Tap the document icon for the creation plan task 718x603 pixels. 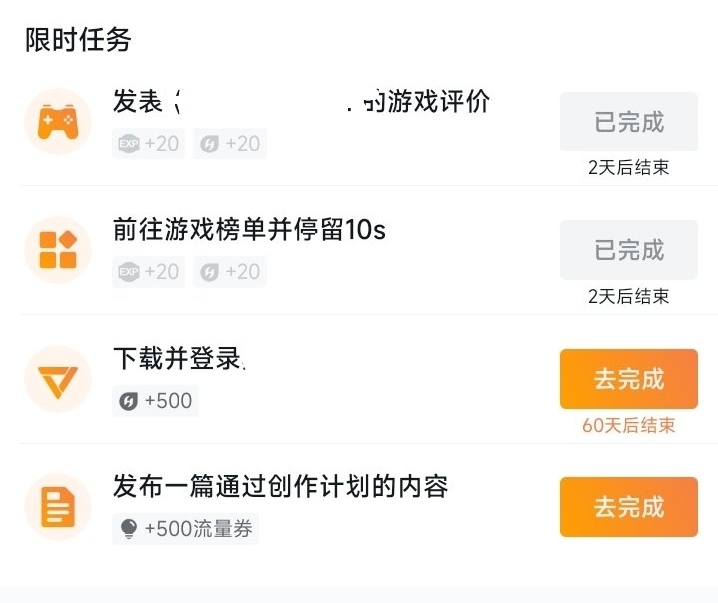(58, 507)
